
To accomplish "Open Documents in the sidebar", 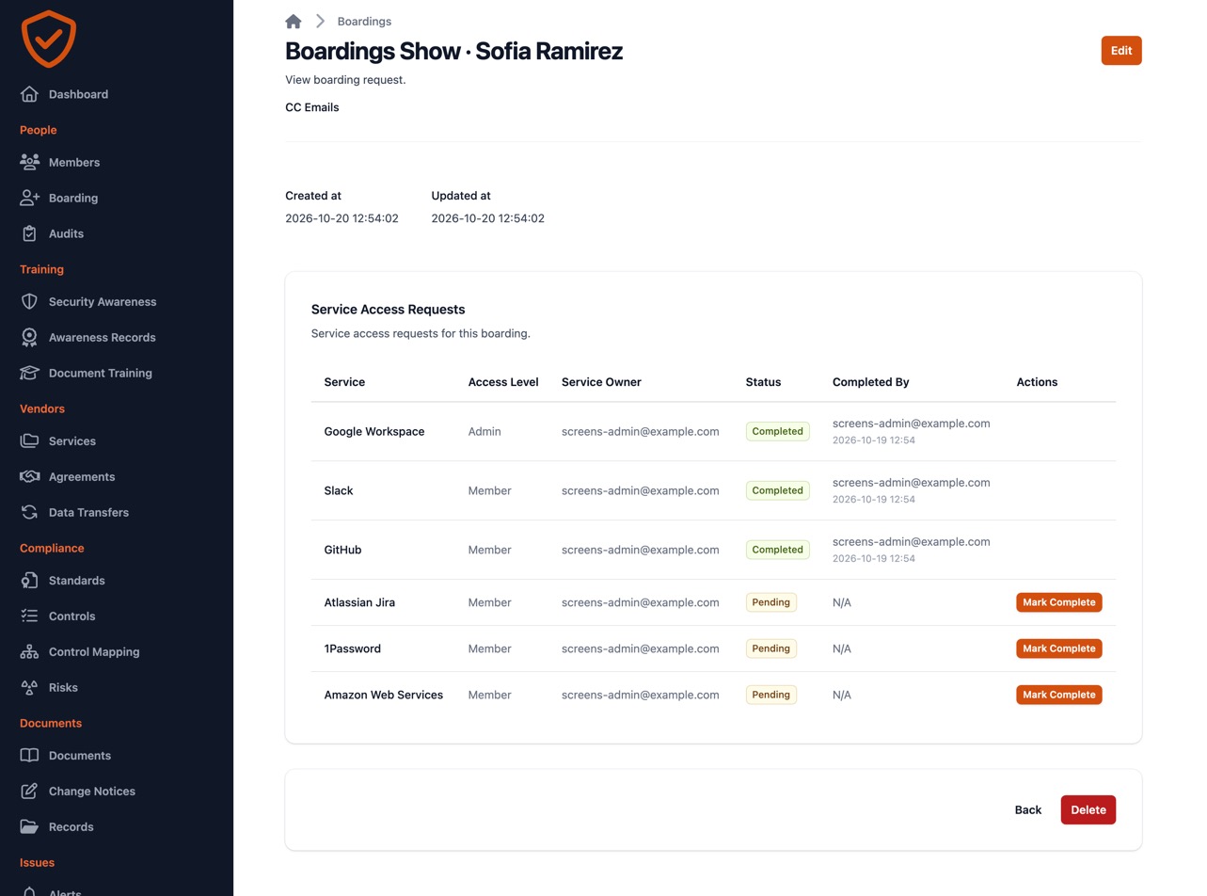I will (80, 755).
